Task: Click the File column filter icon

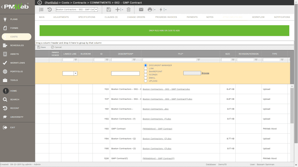Action: coord(198,60)
